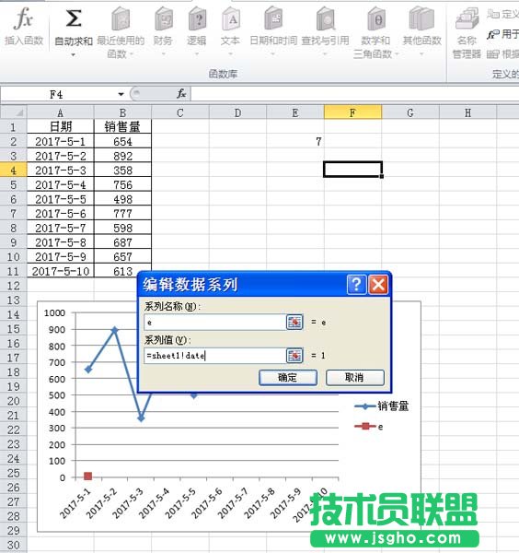Click cell A1 containing 日期
This screenshot has width=519, height=553.
point(61,126)
